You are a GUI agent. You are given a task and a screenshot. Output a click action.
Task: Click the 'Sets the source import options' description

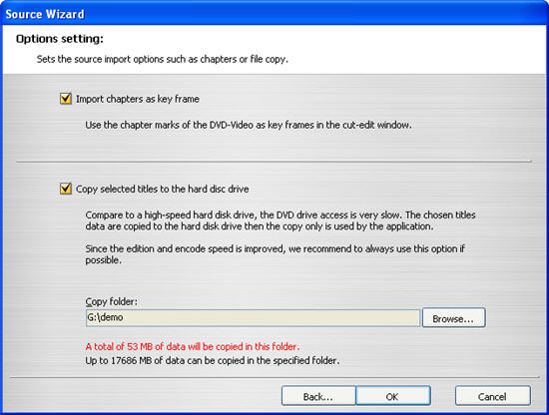click(163, 59)
